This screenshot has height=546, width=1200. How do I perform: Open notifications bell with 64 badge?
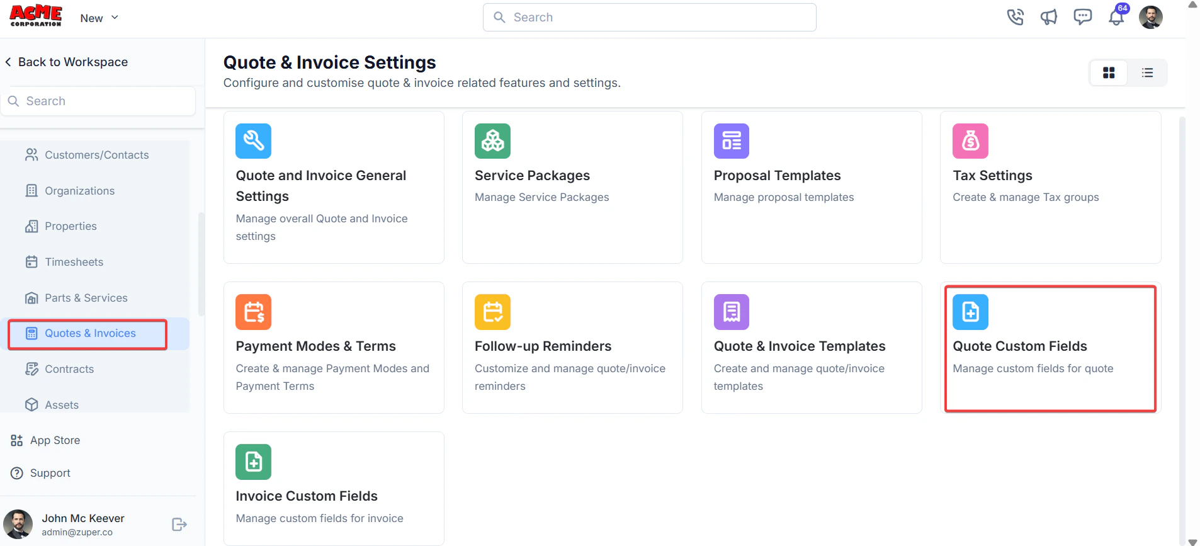pos(1117,16)
